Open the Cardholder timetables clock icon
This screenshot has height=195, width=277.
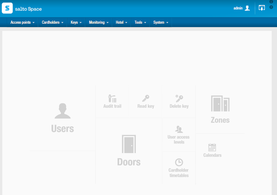click(179, 162)
